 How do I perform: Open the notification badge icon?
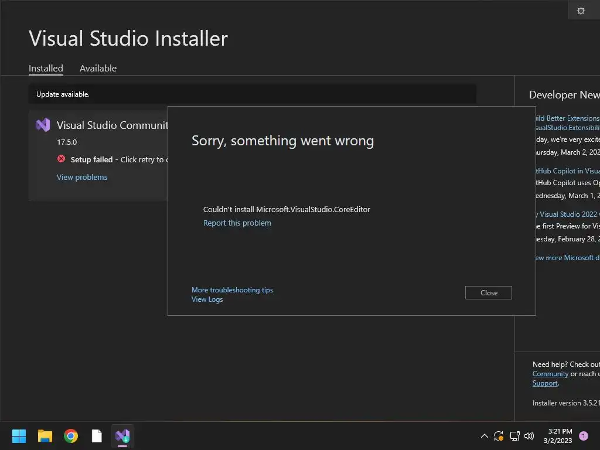point(583,436)
